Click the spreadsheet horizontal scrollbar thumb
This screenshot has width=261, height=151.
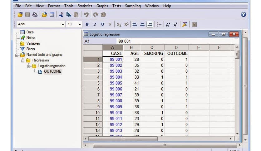[123, 139]
